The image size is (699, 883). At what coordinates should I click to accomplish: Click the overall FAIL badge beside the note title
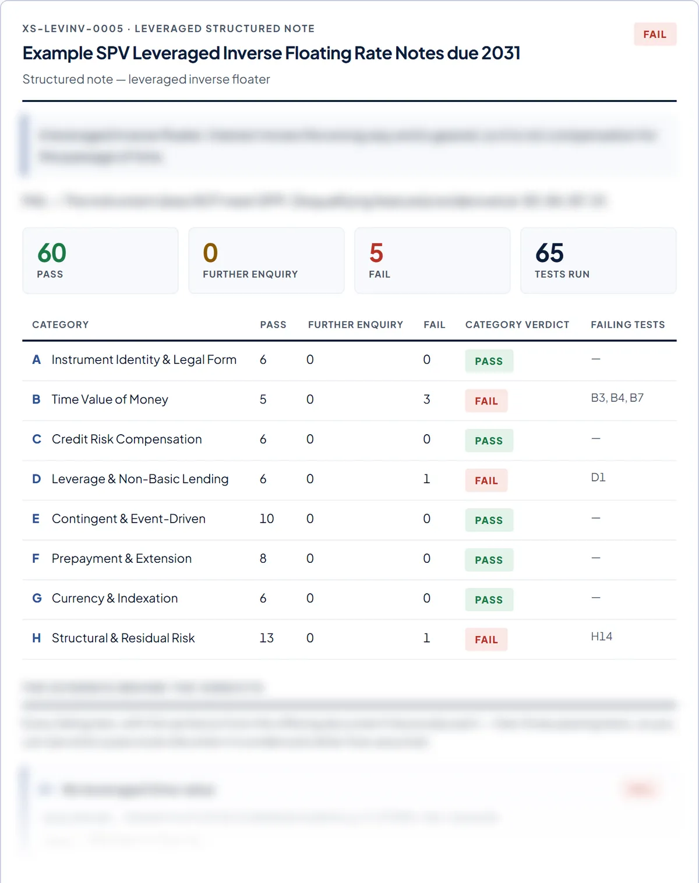pyautogui.click(x=655, y=34)
